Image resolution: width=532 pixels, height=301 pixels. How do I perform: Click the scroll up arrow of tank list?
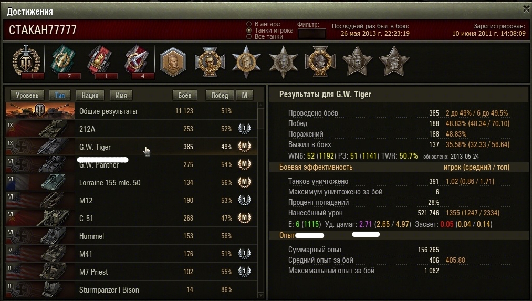coord(260,105)
